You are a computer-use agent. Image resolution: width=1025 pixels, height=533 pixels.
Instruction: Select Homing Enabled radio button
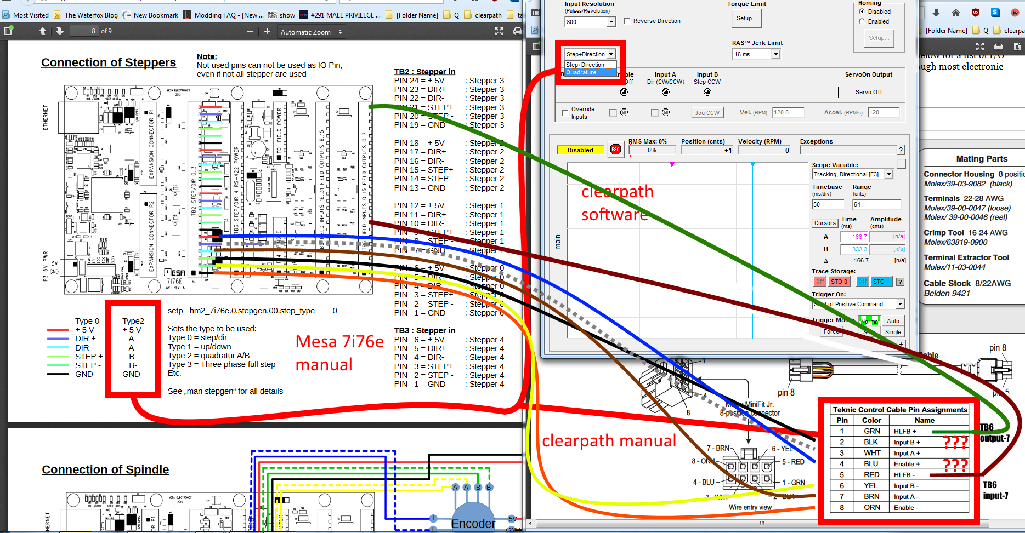pos(862,21)
